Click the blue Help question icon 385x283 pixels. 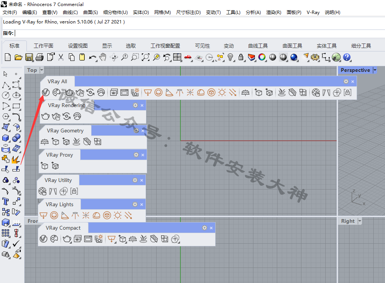click(347, 57)
